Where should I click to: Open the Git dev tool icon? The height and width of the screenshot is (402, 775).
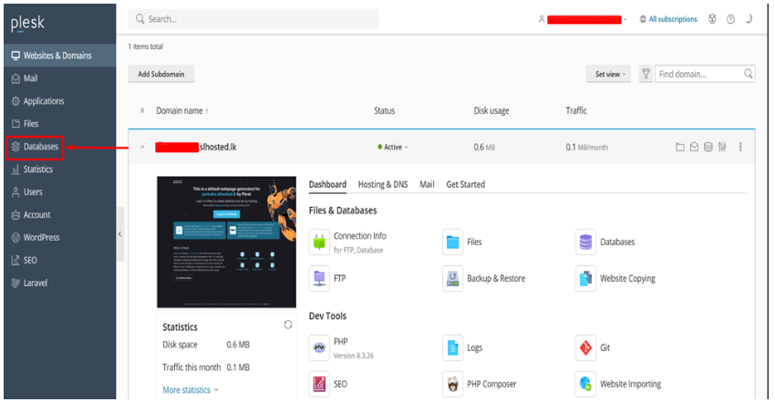pos(585,347)
